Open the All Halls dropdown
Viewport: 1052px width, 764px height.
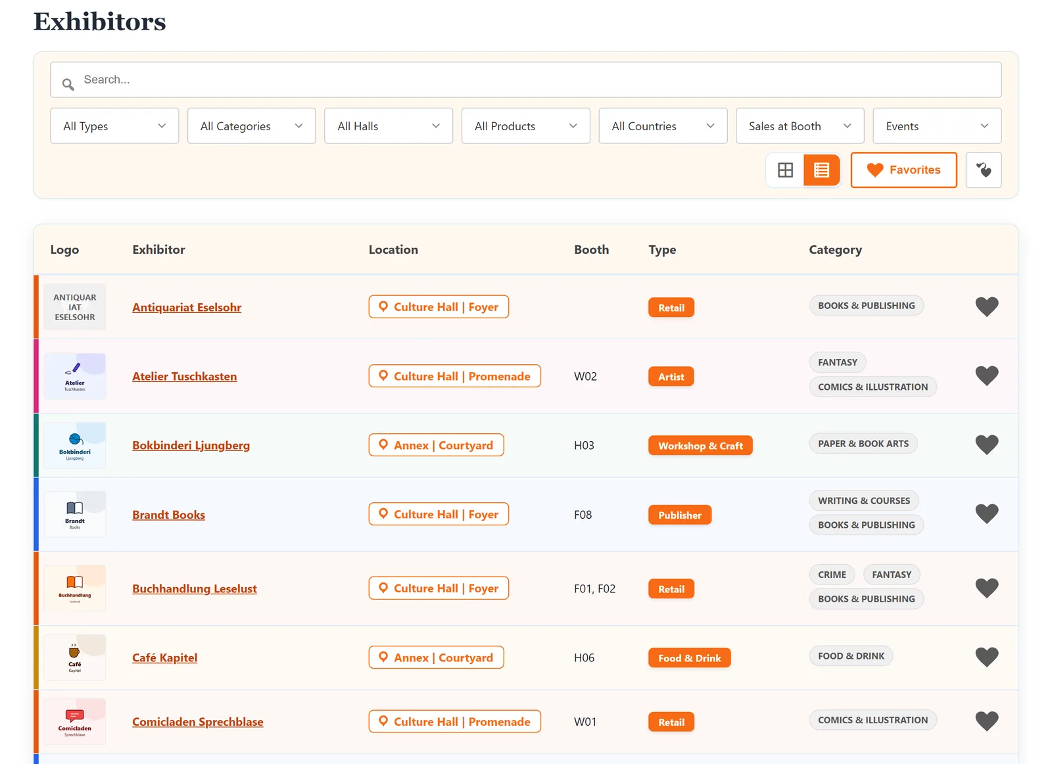pyautogui.click(x=389, y=126)
